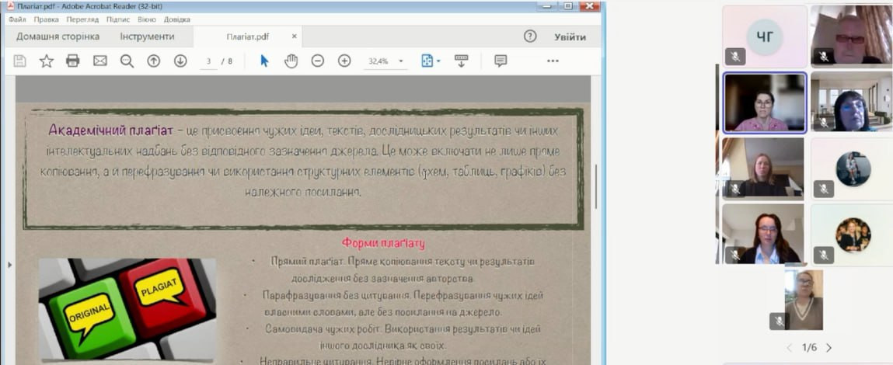The height and width of the screenshot is (365, 893).
Task: Click the Save icon in Acrobat toolbar
Action: point(20,61)
